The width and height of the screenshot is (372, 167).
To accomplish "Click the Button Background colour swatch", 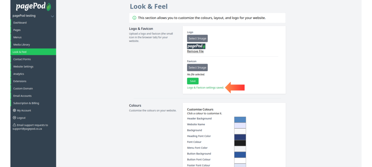I will pyautogui.click(x=240, y=155).
